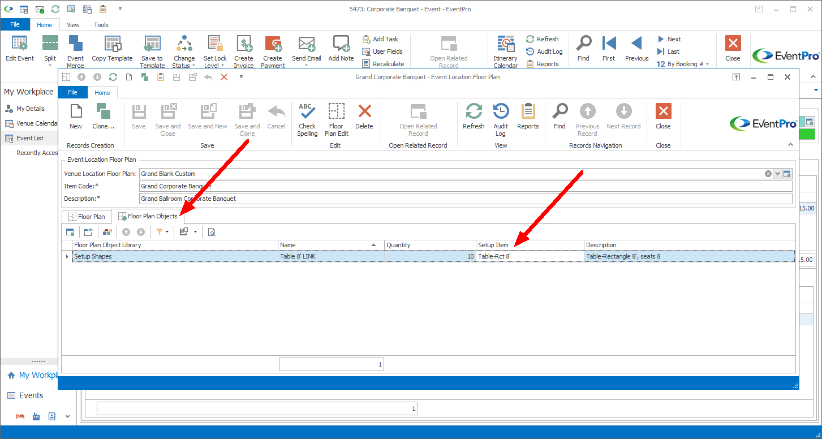Click the first grid toolbar window icon

click(x=70, y=232)
